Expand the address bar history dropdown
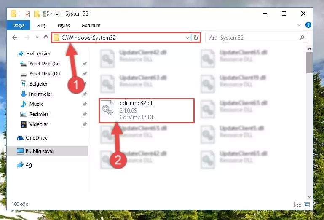The height and width of the screenshot is (220, 324). 187,38
